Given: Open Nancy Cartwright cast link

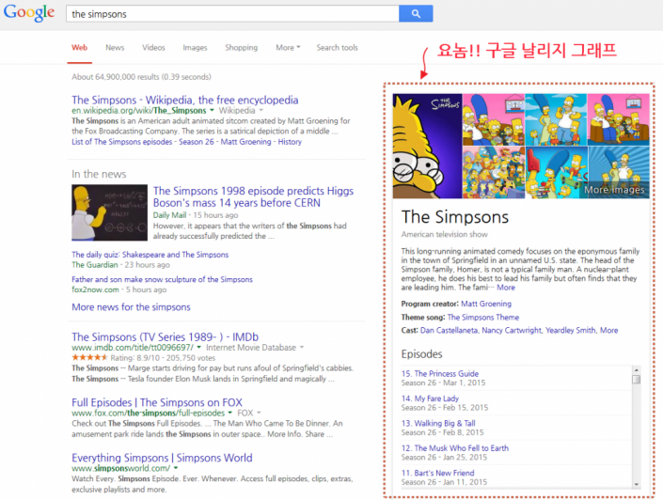Looking at the screenshot, I should 512,330.
